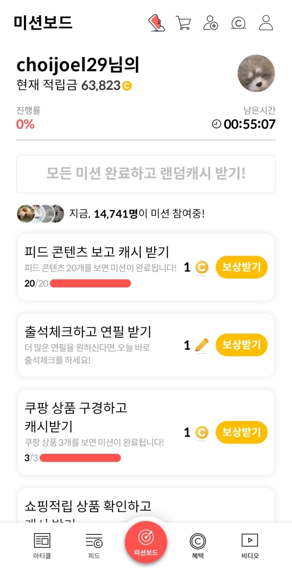The height and width of the screenshot is (568, 292).
Task: Go to the 비디오 tab
Action: click(250, 545)
